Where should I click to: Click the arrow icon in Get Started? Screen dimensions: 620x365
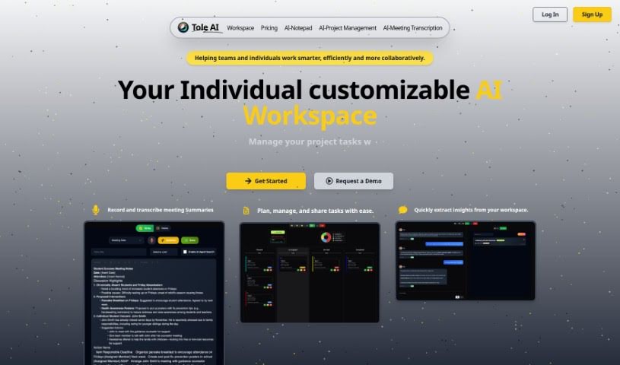pos(248,181)
